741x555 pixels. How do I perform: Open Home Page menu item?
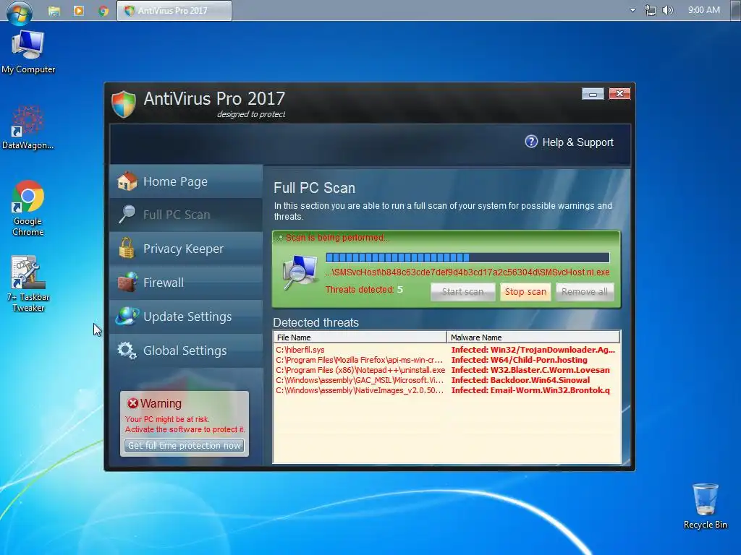(x=186, y=181)
